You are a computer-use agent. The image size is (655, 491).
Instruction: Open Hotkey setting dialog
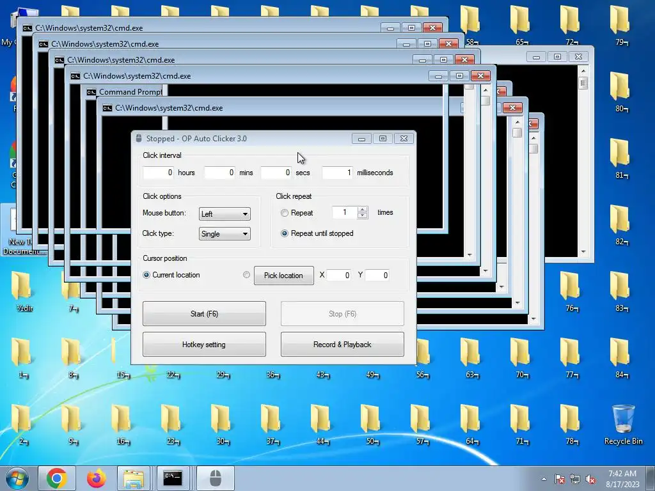point(204,345)
